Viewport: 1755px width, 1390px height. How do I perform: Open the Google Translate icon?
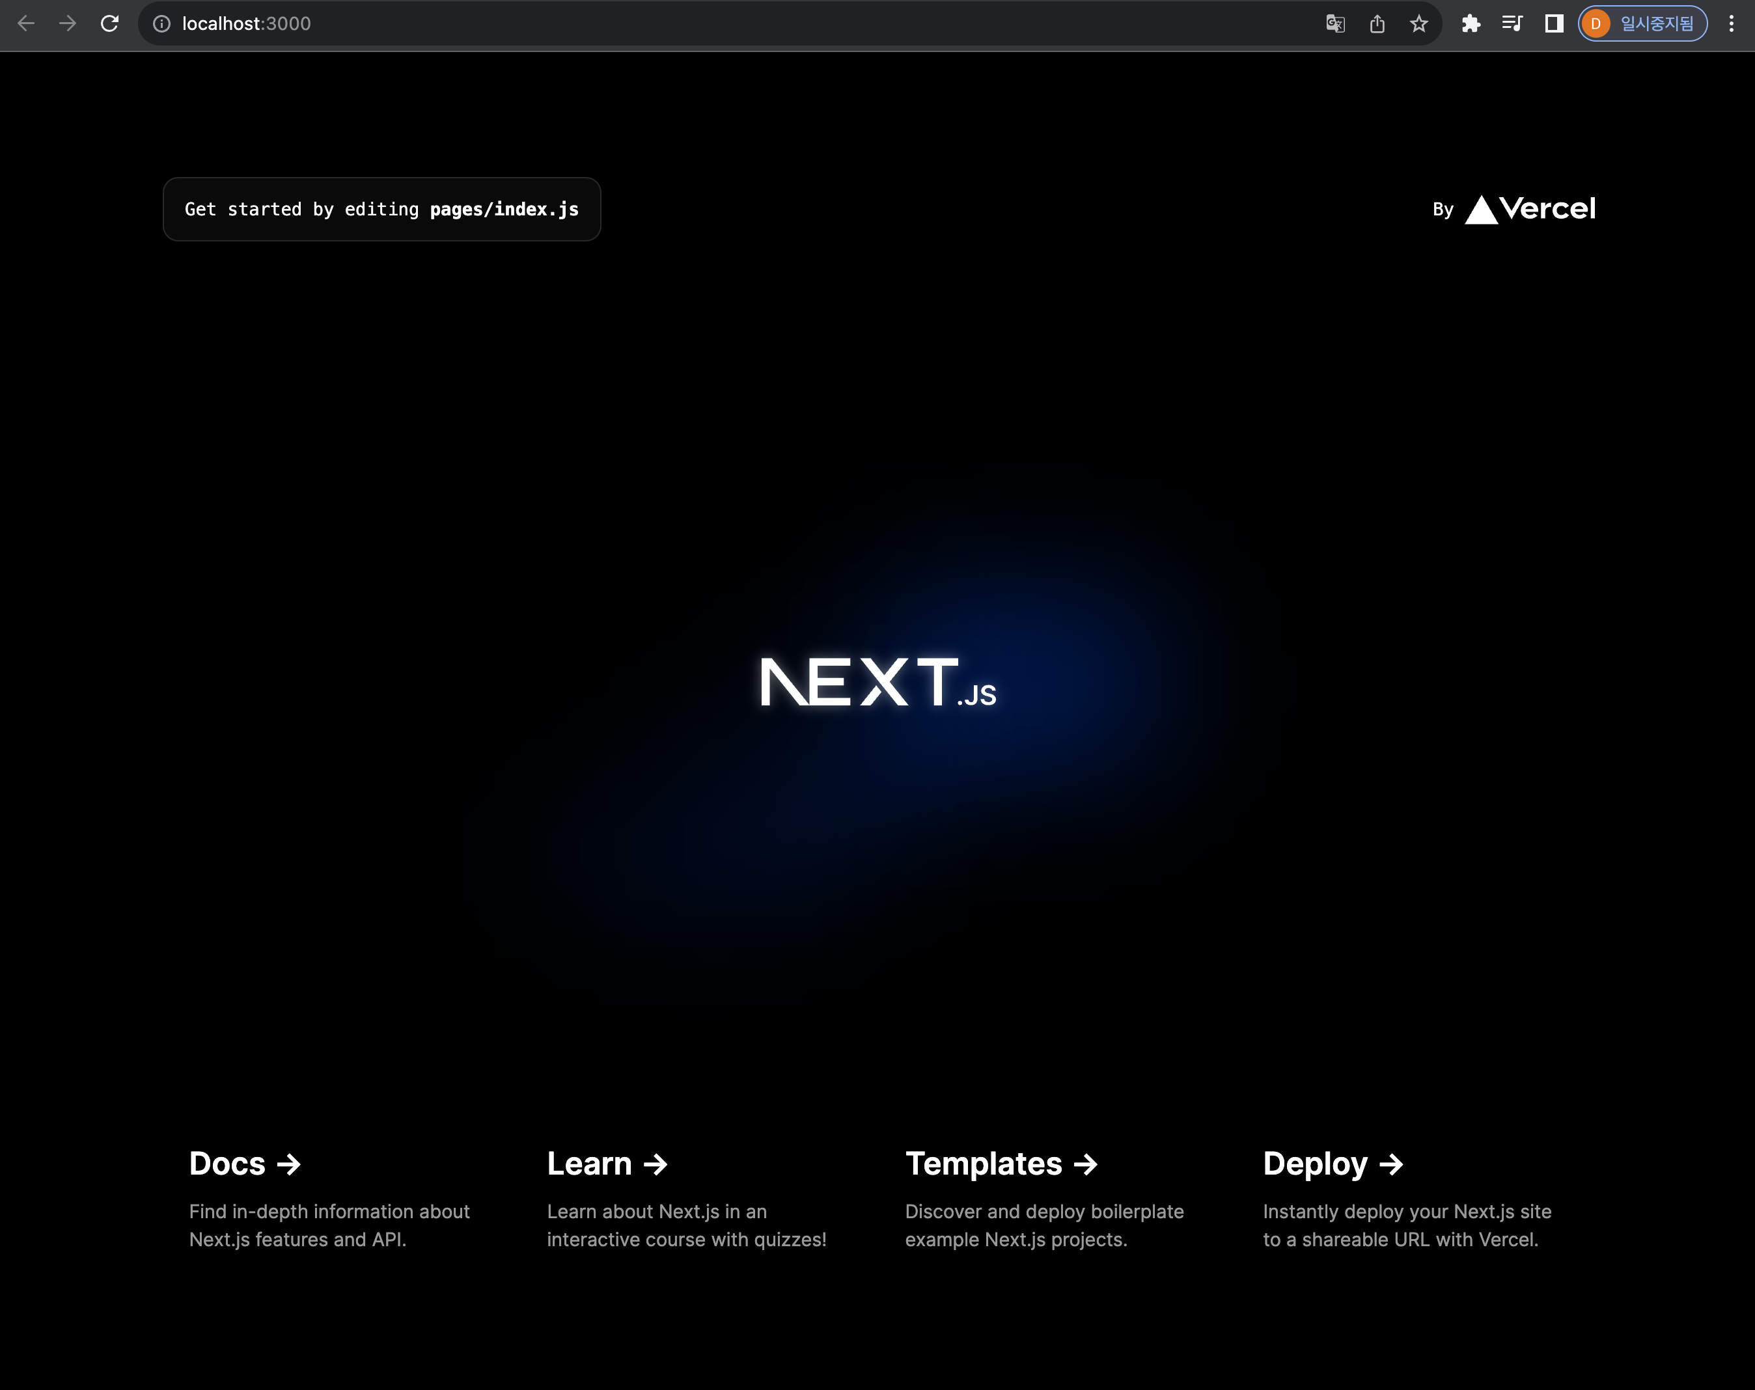1335,23
